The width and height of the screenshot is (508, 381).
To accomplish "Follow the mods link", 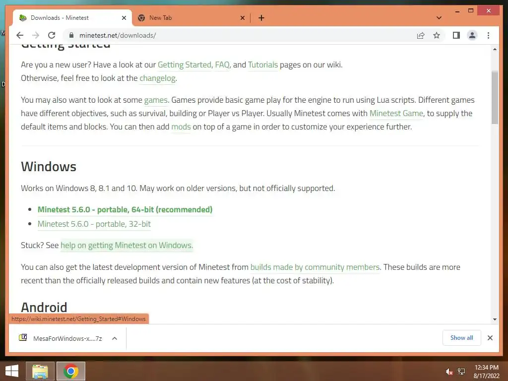I will (181, 127).
